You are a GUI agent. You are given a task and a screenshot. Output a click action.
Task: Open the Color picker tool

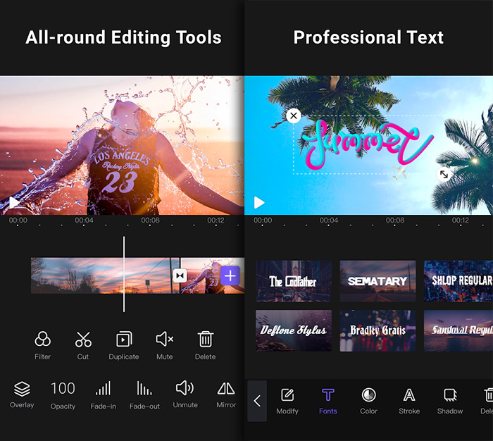368,402
